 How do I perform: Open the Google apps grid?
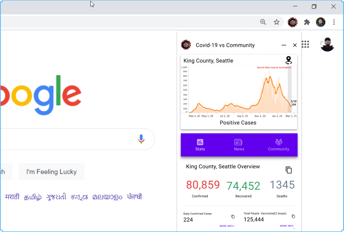click(x=305, y=44)
